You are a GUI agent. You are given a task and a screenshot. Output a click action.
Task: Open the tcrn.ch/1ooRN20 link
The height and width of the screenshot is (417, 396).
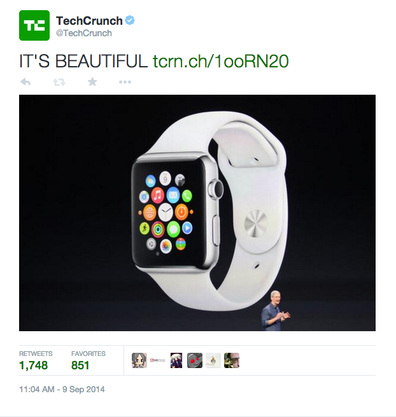(220, 61)
